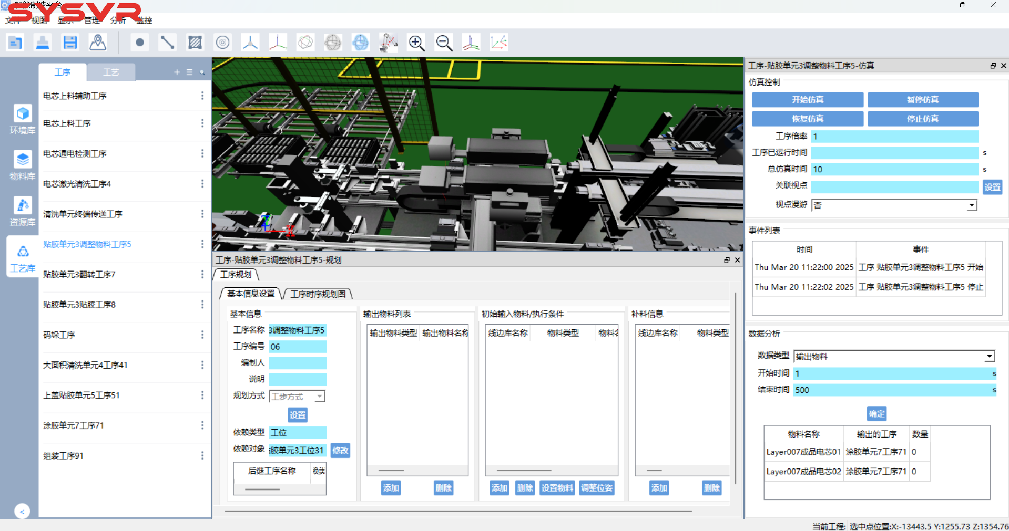Screen dimensions: 1009x531
Task: Open three-dot menu for 组装工序91
Action: pyautogui.click(x=202, y=456)
